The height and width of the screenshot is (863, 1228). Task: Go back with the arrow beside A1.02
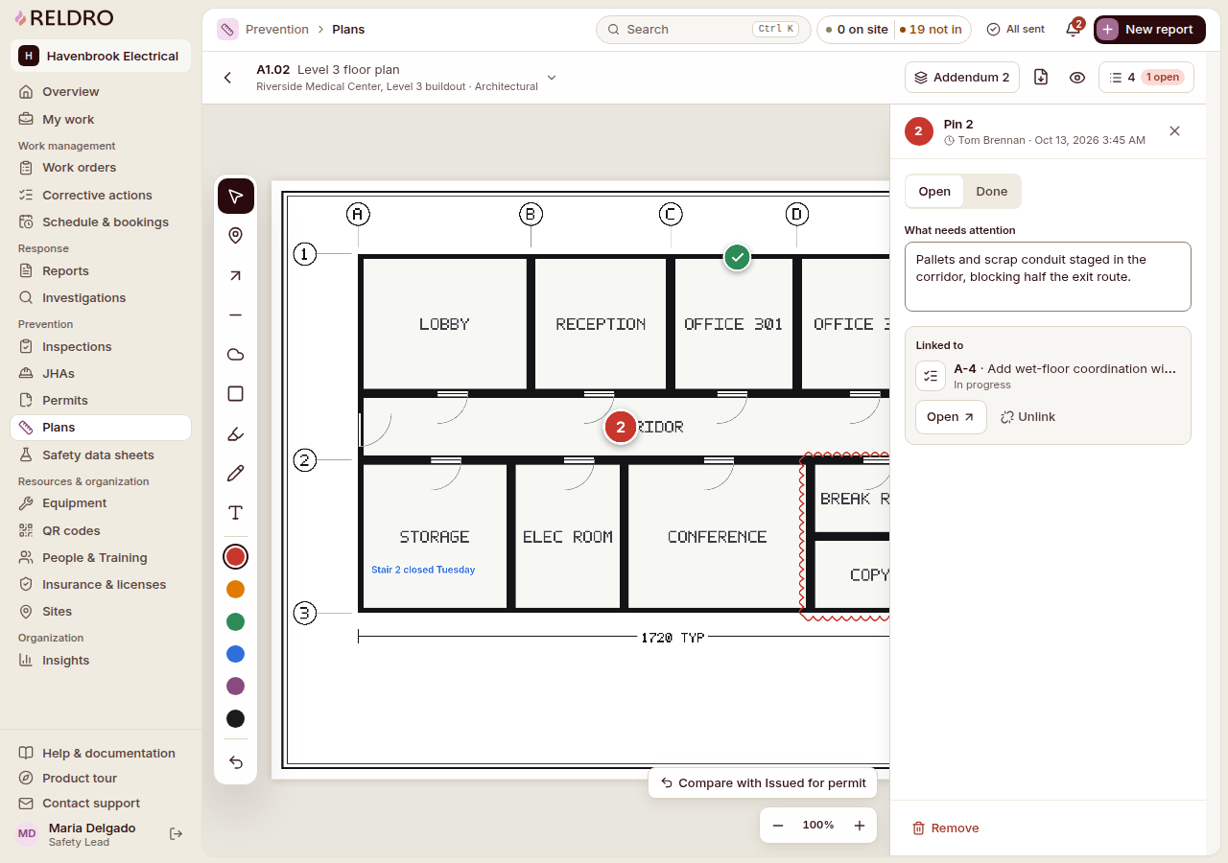[x=227, y=78]
